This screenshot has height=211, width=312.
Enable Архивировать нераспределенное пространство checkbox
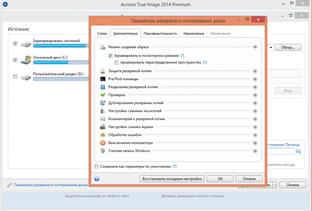(117, 63)
